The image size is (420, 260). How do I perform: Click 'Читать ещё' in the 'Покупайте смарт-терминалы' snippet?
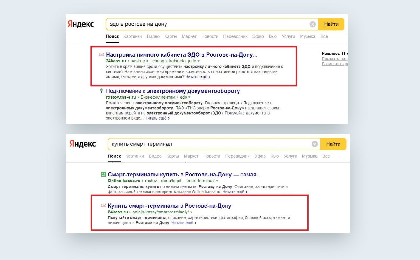[184, 223]
